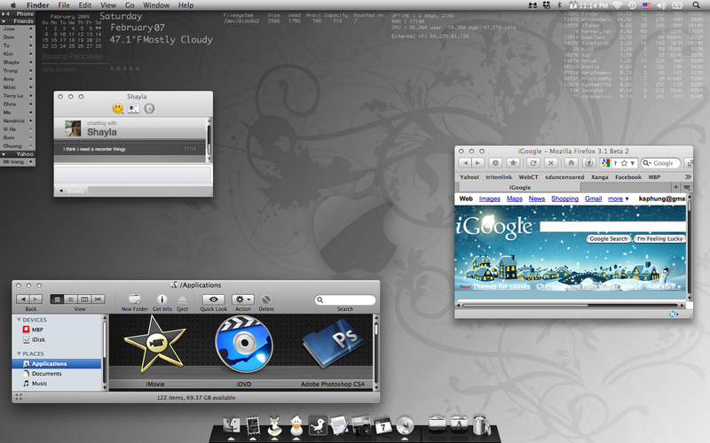The image size is (710, 443).
Task: Switch Finder to icon view
Action: (x=57, y=299)
